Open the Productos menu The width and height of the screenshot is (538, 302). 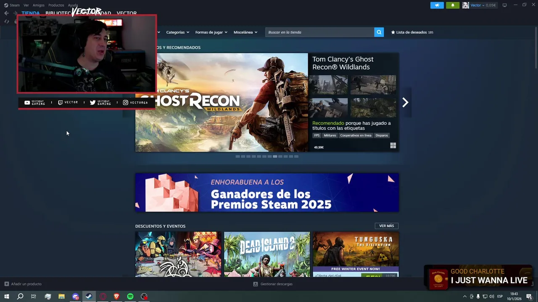(x=56, y=5)
